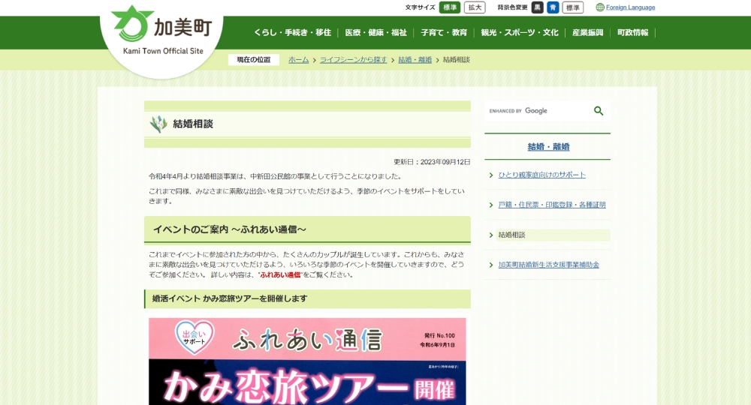Viewport: 751px width, 405px height.
Task: Click the Kami Town logo emblem
Action: click(131, 24)
